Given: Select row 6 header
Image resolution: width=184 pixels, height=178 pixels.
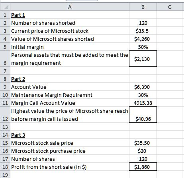Looking at the screenshot, I should click(x=5, y=59).
